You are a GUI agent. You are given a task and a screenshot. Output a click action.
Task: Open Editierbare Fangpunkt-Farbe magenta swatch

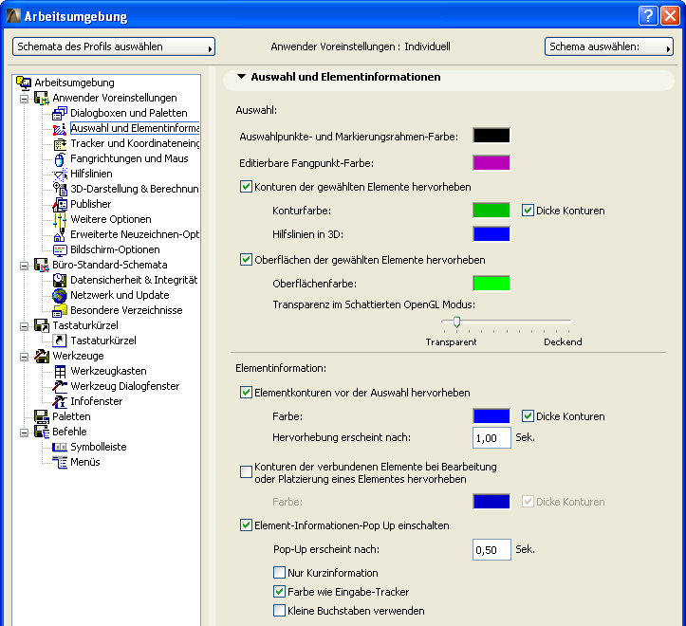tap(491, 163)
